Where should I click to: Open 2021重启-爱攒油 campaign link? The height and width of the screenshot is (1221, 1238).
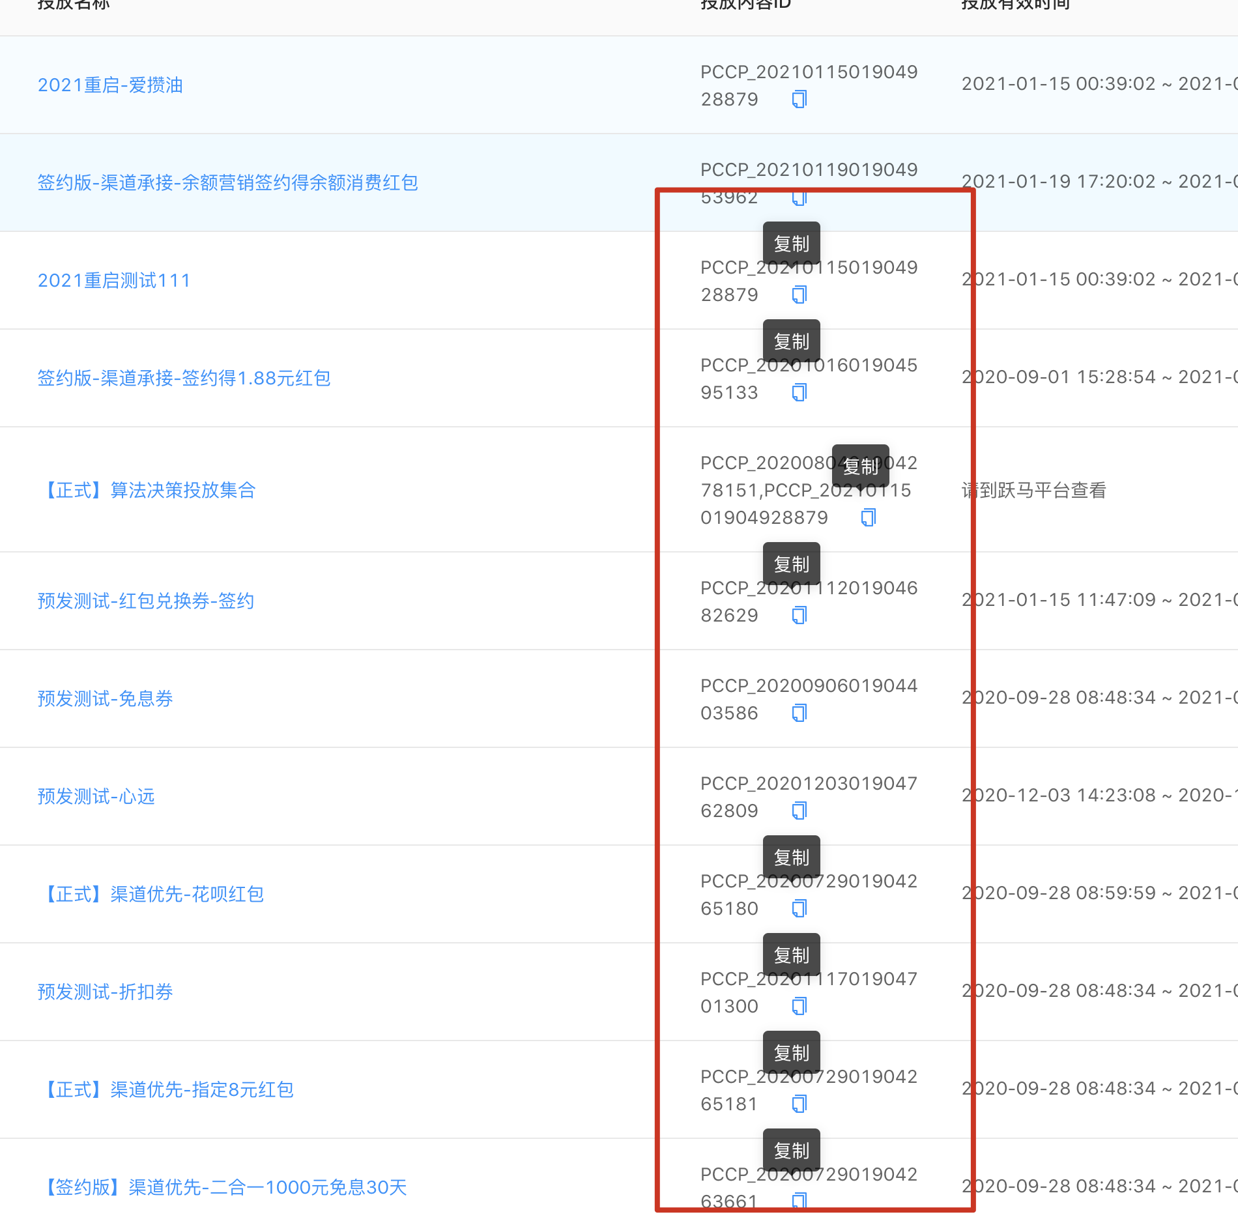click(110, 85)
